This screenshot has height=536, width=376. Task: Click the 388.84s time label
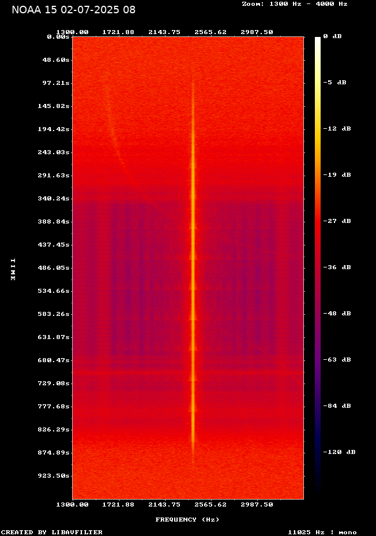click(x=54, y=222)
